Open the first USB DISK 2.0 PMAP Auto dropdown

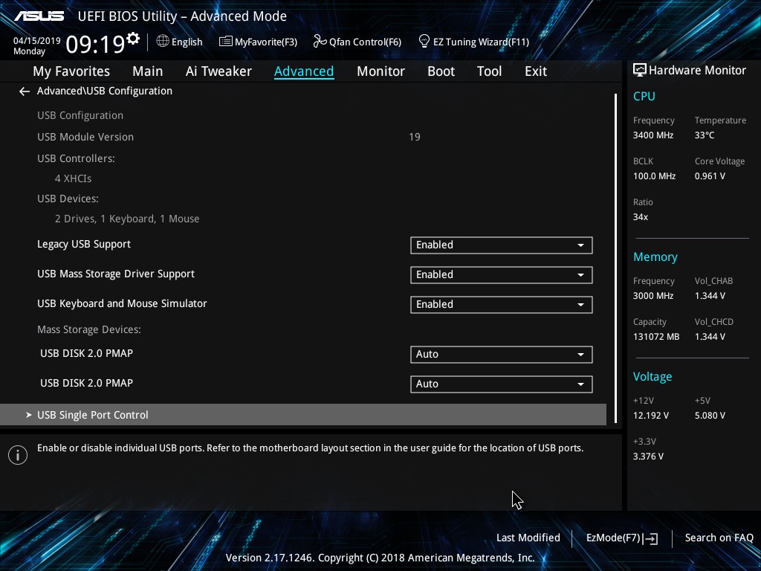click(501, 355)
